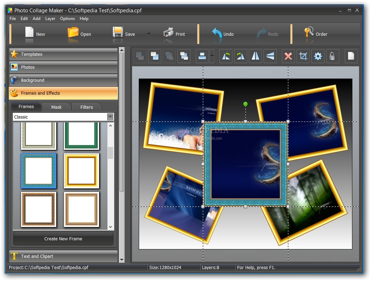Open Order with the keys icon

309,32
